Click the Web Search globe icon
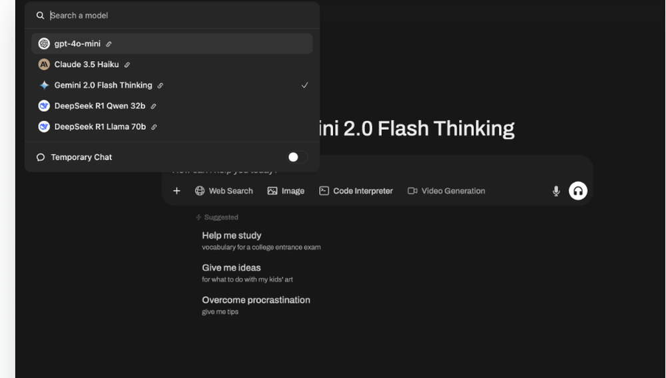The height and width of the screenshot is (378, 666). click(200, 191)
